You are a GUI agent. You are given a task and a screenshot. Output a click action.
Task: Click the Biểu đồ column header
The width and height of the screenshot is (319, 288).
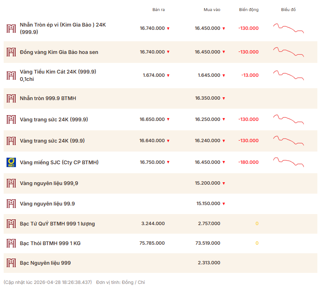(288, 10)
